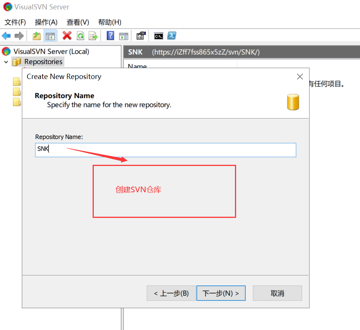Click the green refresh icon
Image resolution: width=360 pixels, height=330 pixels.
80,36
